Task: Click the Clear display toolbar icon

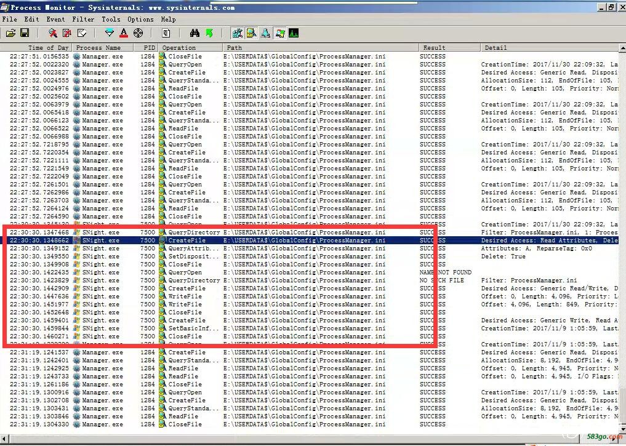Action: (82, 33)
